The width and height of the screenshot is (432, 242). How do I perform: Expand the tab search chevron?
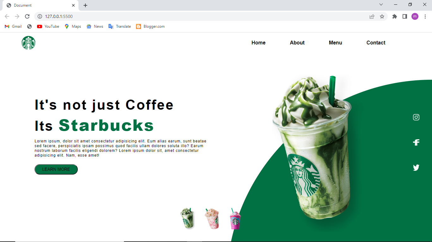coord(381,4)
